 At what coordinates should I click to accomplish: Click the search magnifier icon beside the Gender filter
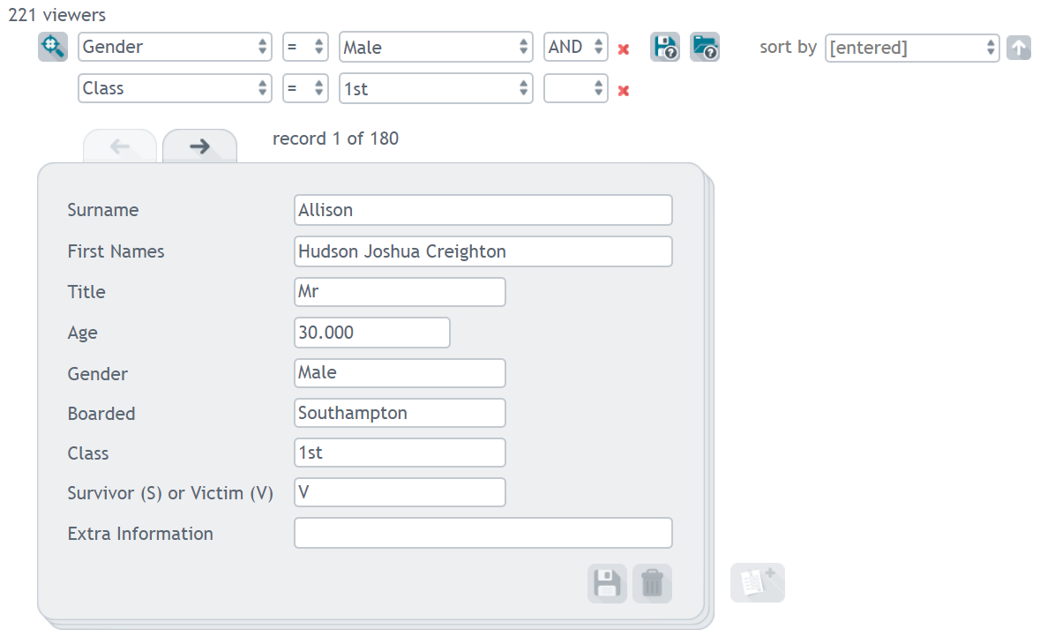click(52, 47)
